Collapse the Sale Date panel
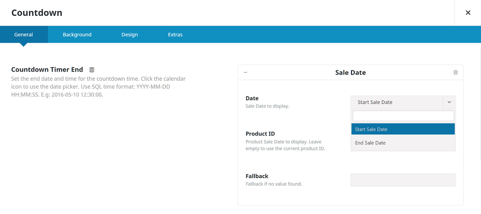Viewport: 481px width, 214px height. point(245,72)
